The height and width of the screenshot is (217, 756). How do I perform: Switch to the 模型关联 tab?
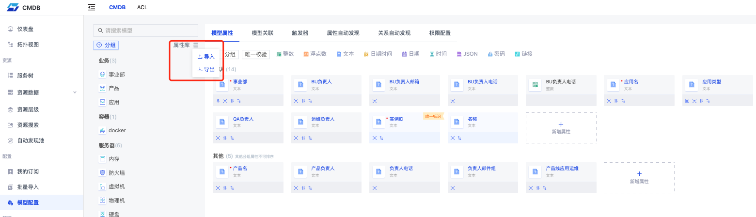point(263,33)
